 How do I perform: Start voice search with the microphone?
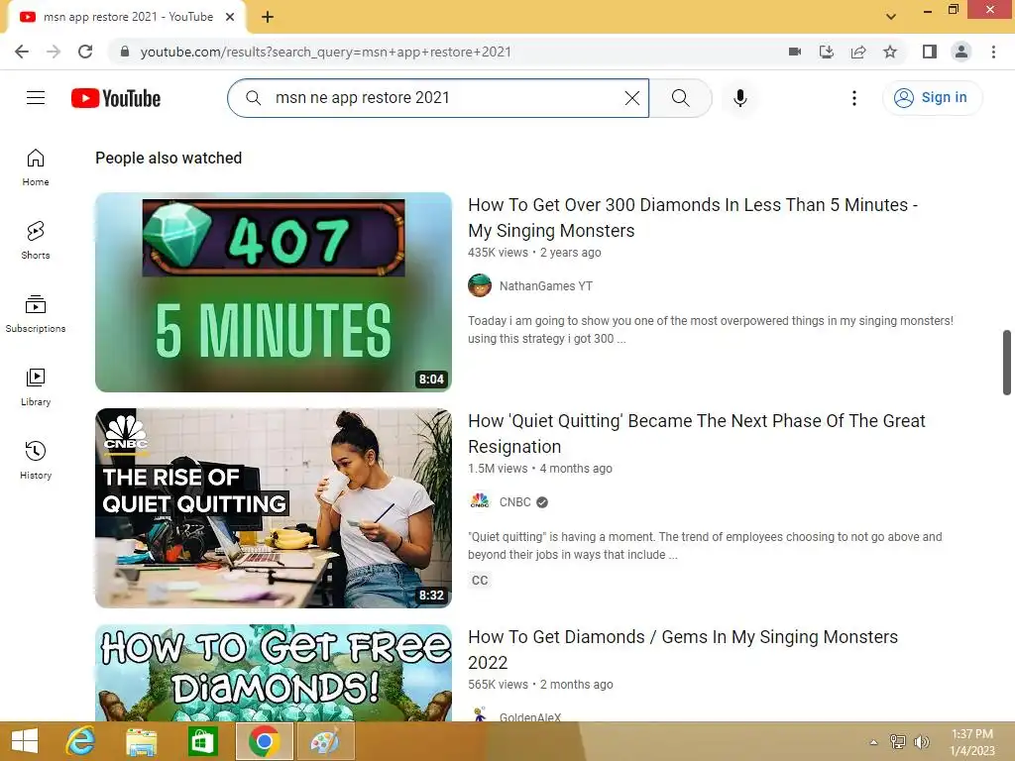[739, 98]
